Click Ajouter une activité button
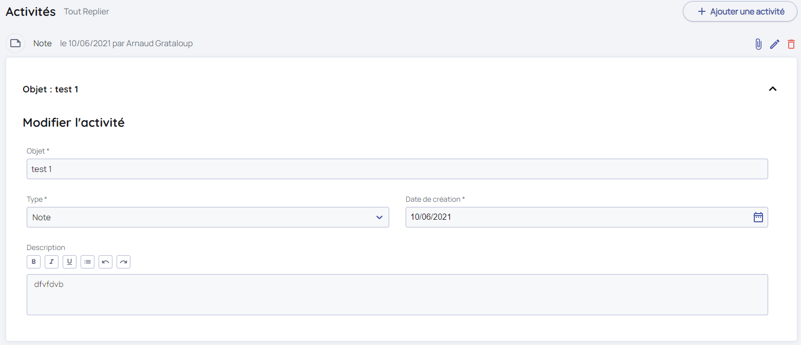Screen dimensions: 801x345 point(739,11)
